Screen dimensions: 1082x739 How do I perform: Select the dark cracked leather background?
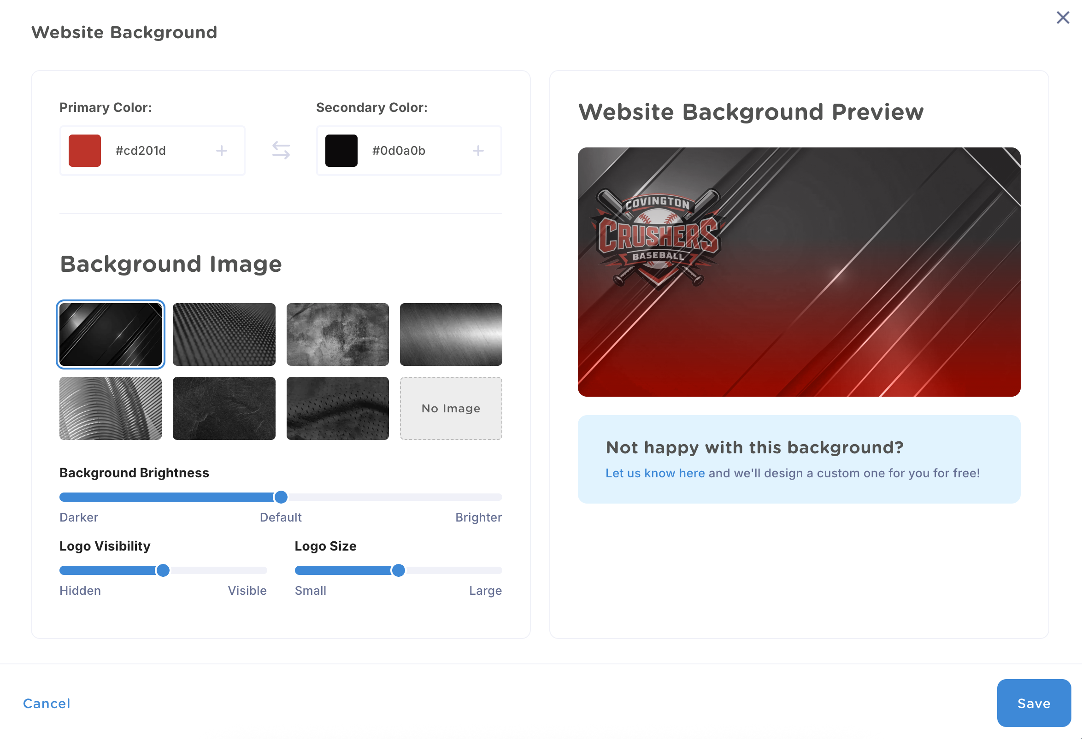(224, 408)
